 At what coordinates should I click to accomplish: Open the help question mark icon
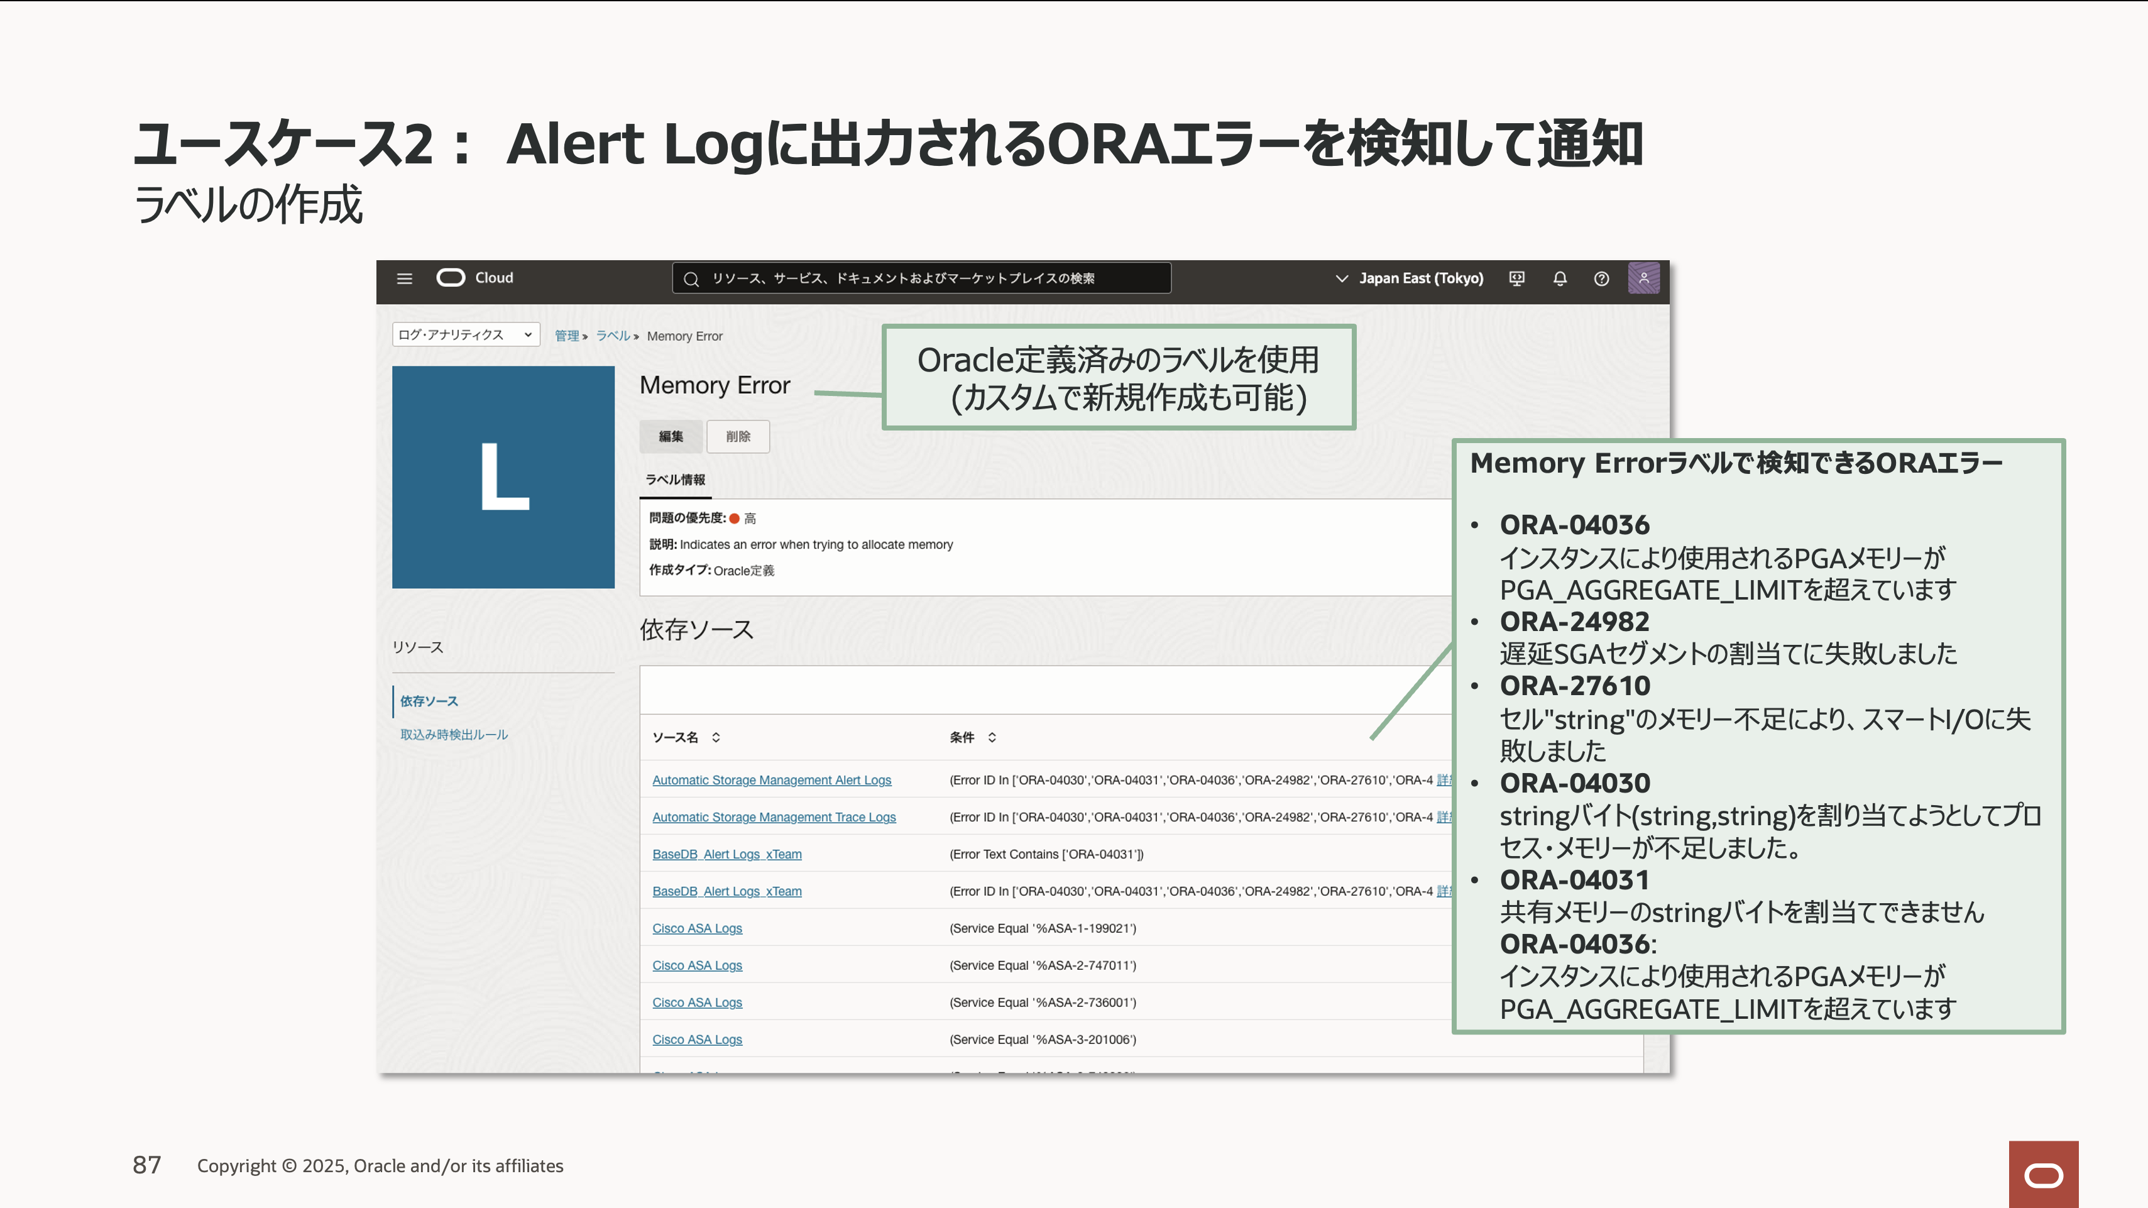[1601, 278]
